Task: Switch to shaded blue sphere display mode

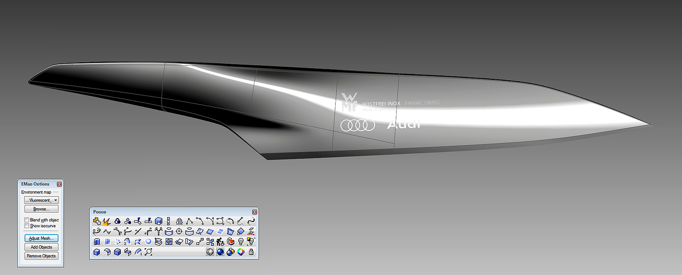Action: click(221, 252)
